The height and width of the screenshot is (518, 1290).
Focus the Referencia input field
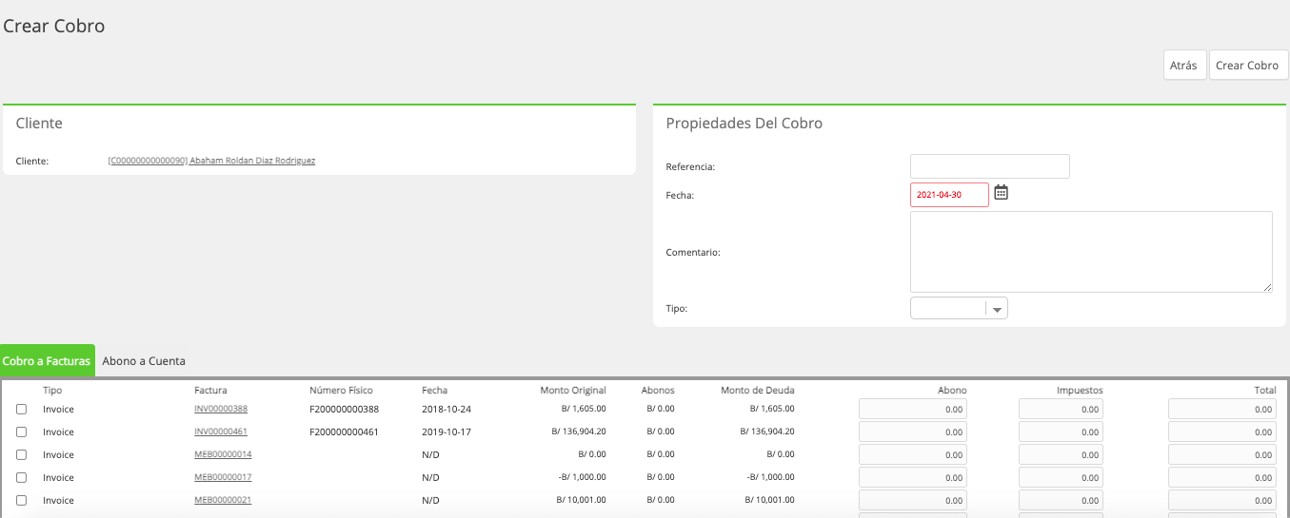click(990, 166)
